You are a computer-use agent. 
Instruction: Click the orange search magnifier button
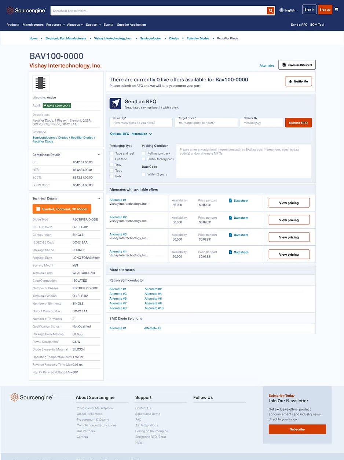[x=271, y=11]
